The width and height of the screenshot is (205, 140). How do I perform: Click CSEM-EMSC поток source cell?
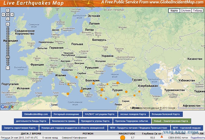click(178, 138)
